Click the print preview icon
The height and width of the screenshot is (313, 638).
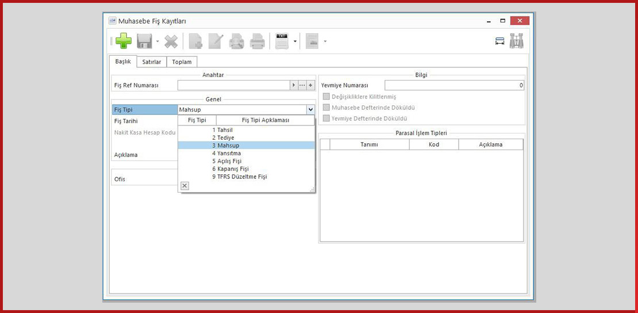click(x=236, y=41)
